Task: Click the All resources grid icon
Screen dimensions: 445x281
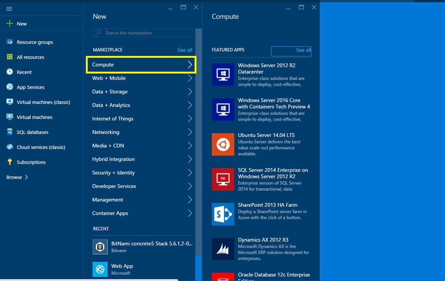Action: click(10, 57)
